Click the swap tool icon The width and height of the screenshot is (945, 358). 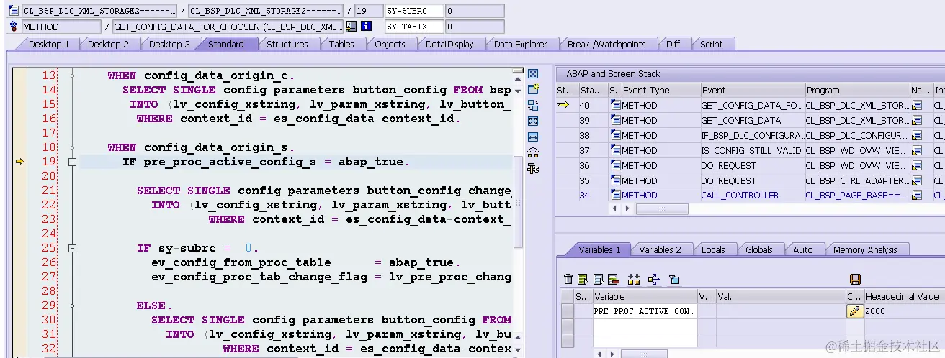[533, 106]
